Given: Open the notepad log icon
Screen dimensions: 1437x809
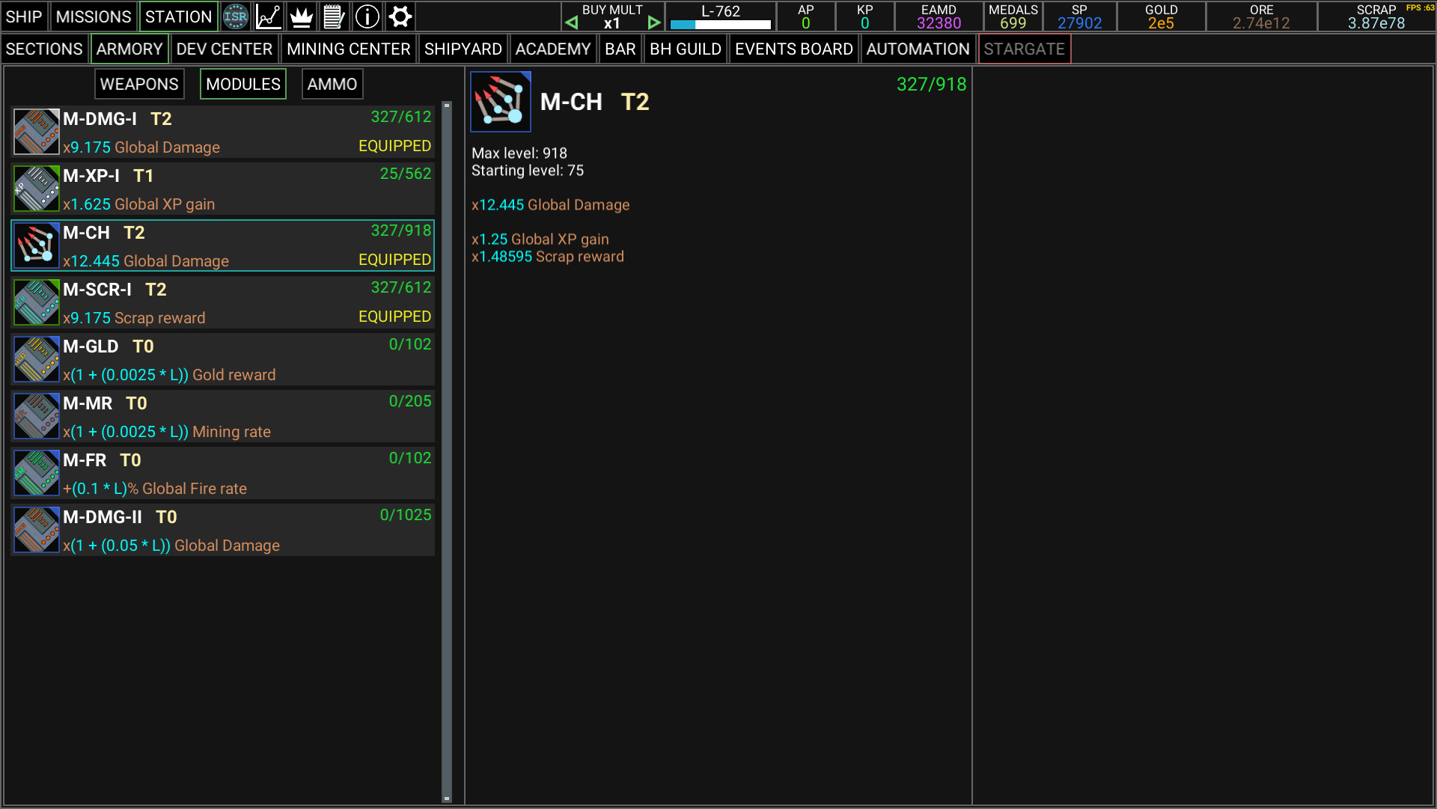Looking at the screenshot, I should pos(334,16).
